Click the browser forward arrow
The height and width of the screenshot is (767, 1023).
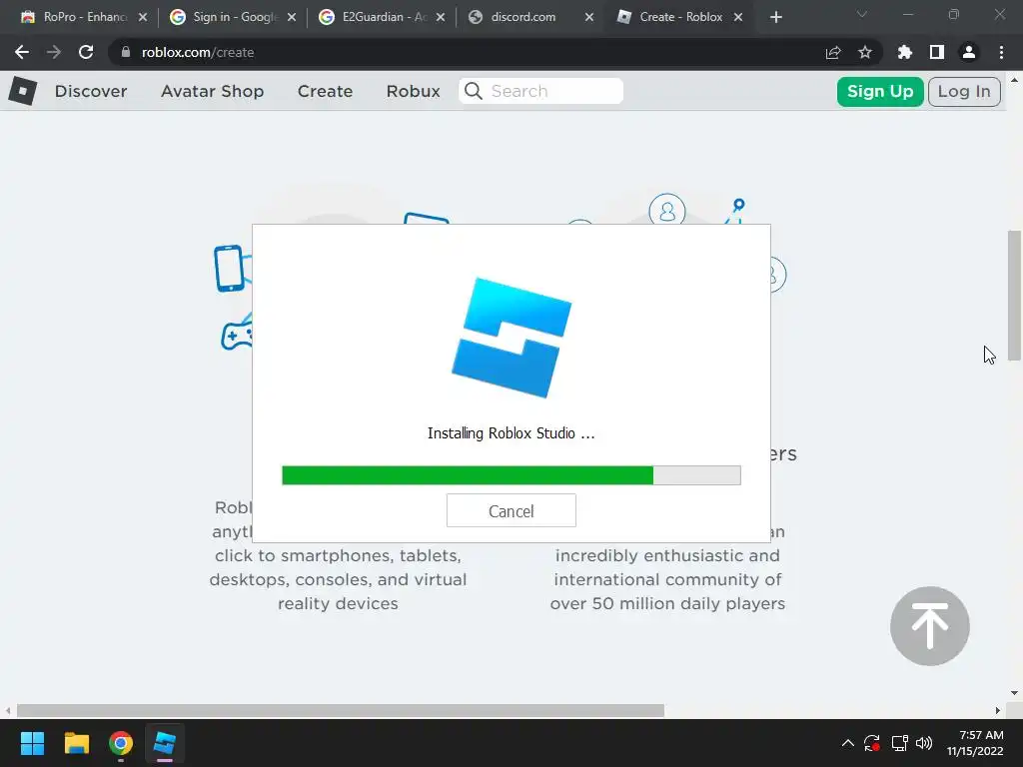click(54, 52)
